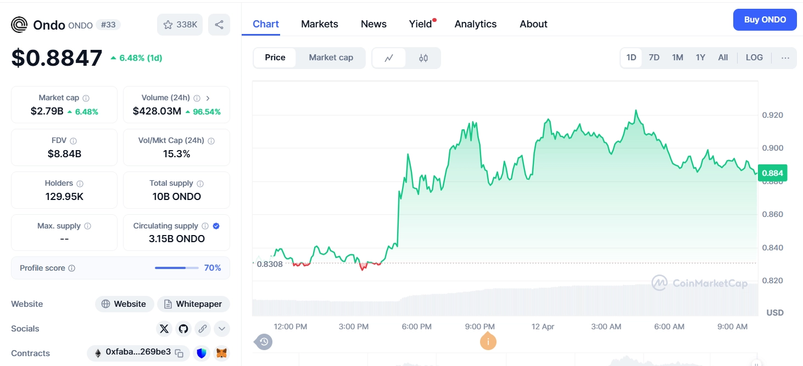
Task: Expand more social links chevron
Action: (x=221, y=328)
